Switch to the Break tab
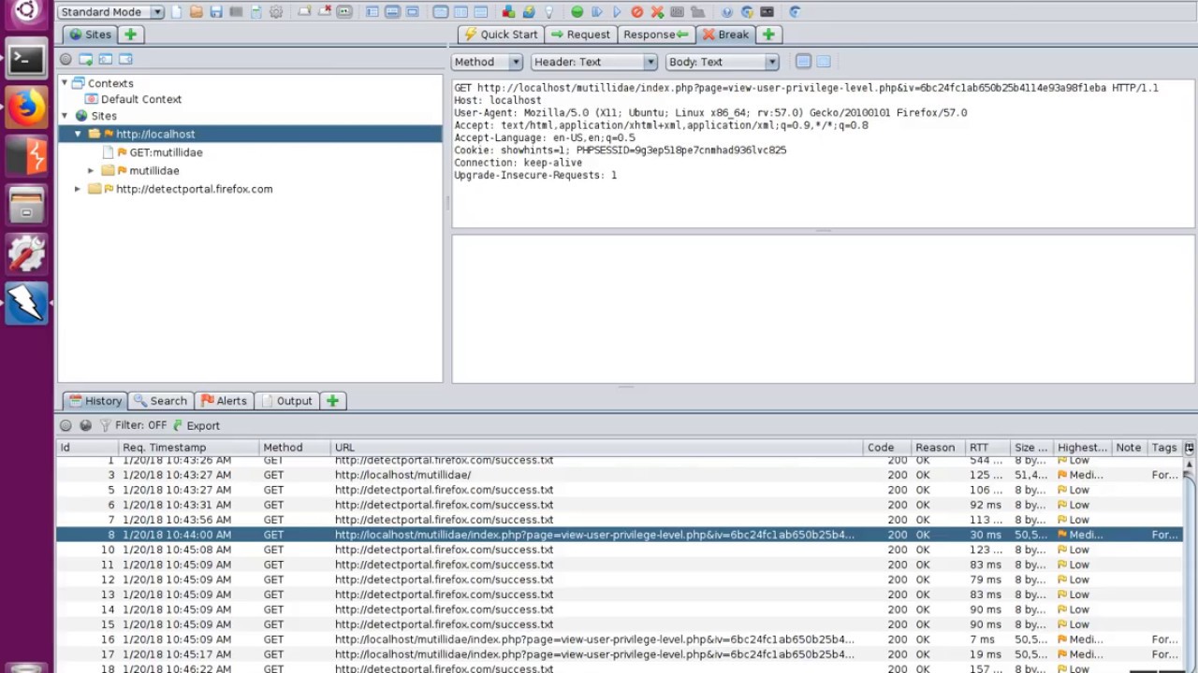This screenshot has width=1198, height=673. click(x=725, y=35)
